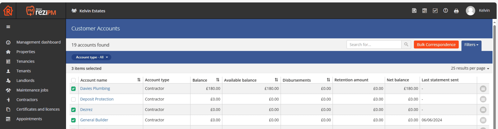The image size is (498, 129).
Task: Open row actions menu for Davies Plumbing
Action: coord(483,89)
